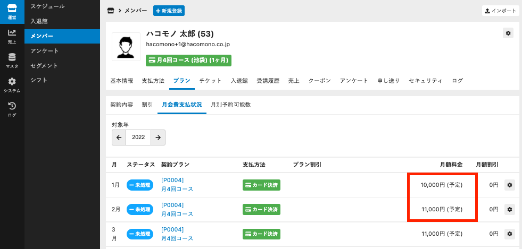
Task: Open the gear menu for the 3月 row
Action: coord(509,234)
